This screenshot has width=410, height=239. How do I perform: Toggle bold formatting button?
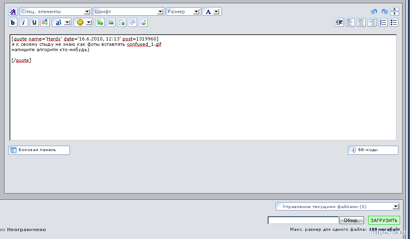pos(13,23)
